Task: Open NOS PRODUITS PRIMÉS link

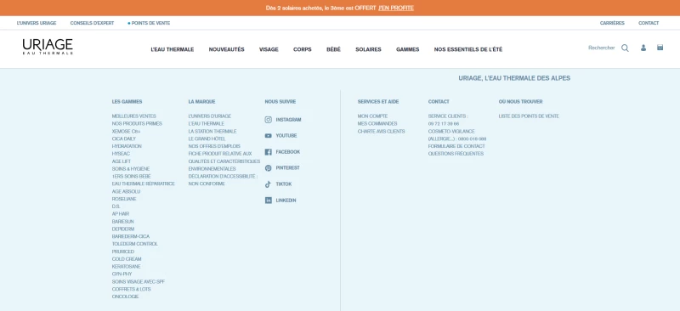Action: (x=137, y=123)
